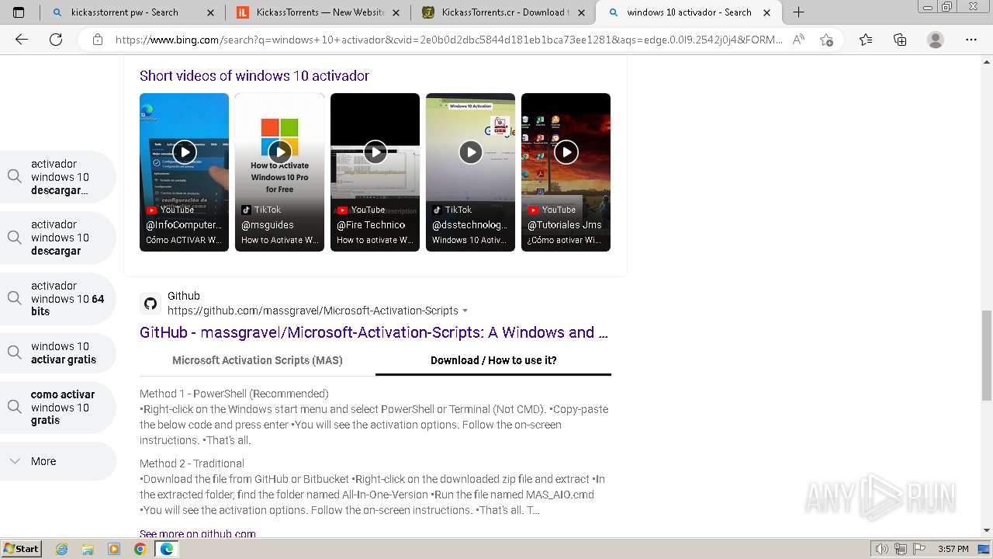Open See more on github.com link
Viewport: 993px width, 559px height.
(x=198, y=534)
